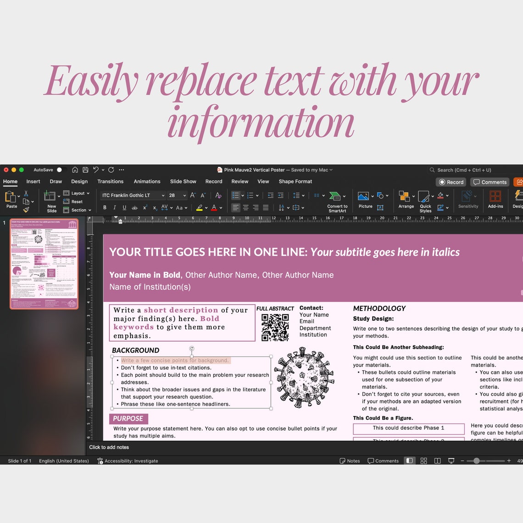Open the Slide Show tab
The width and height of the screenshot is (523, 523).
click(183, 181)
